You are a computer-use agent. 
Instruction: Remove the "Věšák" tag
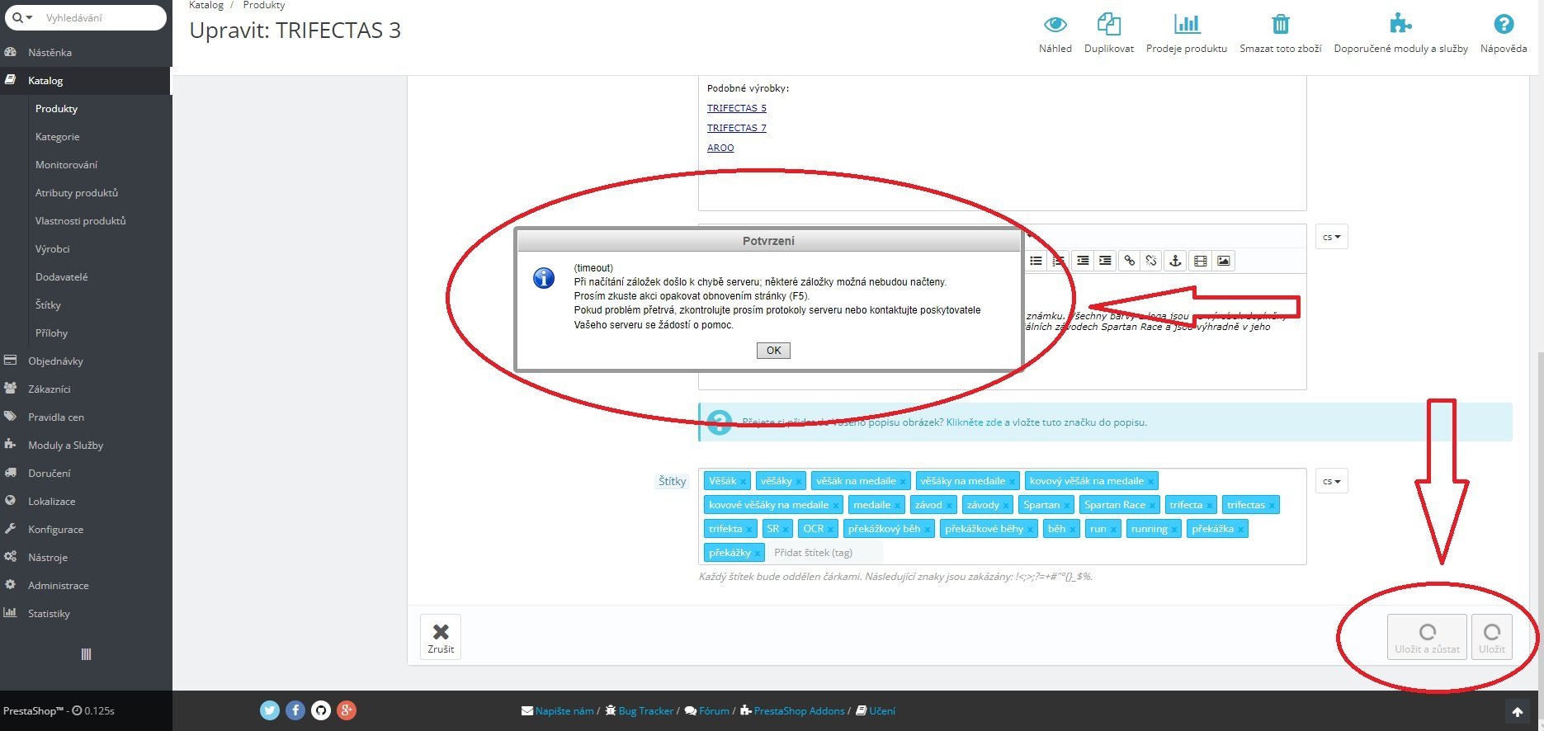tap(743, 482)
